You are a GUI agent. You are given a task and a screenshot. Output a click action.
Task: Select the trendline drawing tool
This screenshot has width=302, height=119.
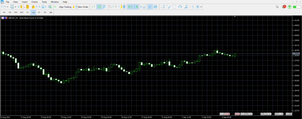point(169,7)
